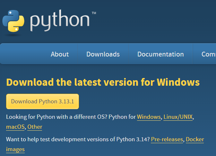Follow the Linux/UNIX link
216x156 pixels.
click(178, 117)
